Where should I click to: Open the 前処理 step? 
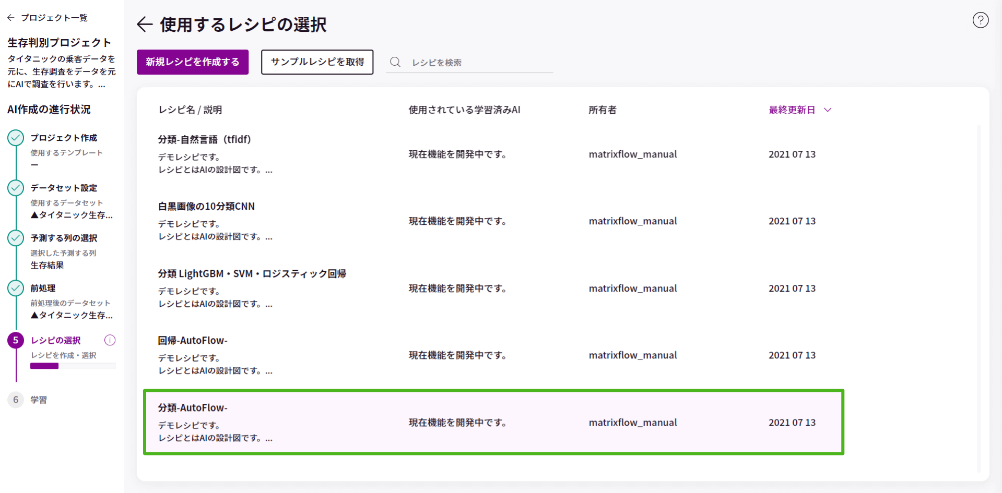pyautogui.click(x=43, y=288)
